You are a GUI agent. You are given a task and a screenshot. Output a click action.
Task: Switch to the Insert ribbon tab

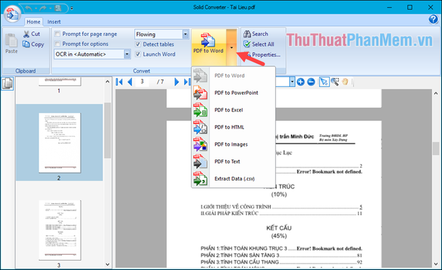54,21
